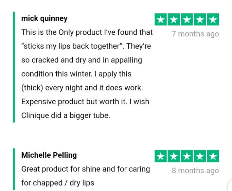
Task: Click fourth star of mick quinney's rating
Action: (x=200, y=19)
